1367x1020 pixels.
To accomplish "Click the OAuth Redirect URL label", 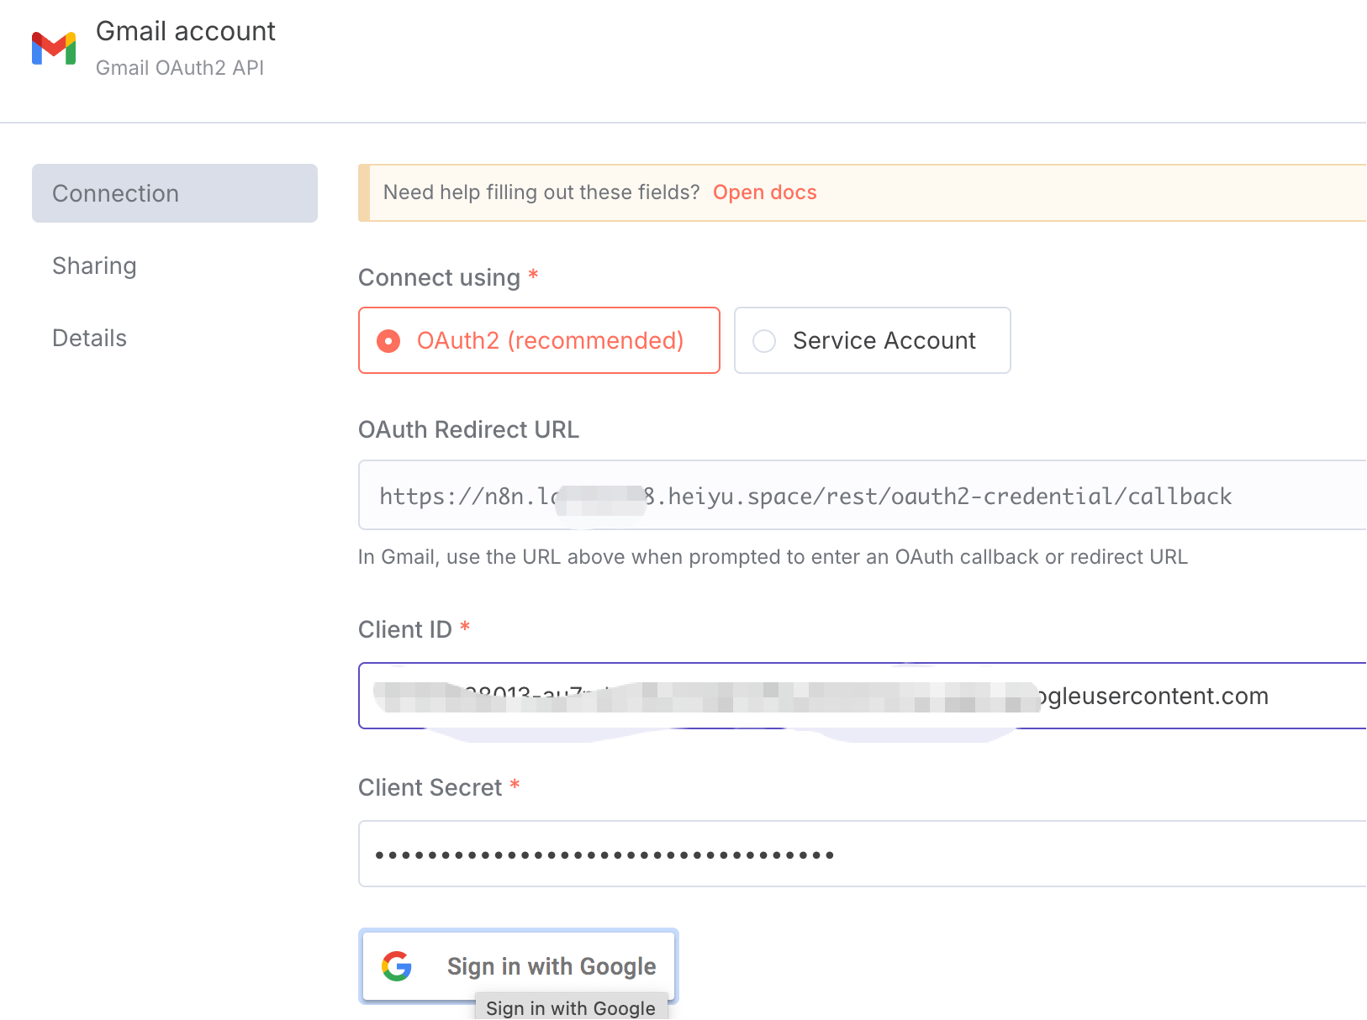I will (468, 429).
